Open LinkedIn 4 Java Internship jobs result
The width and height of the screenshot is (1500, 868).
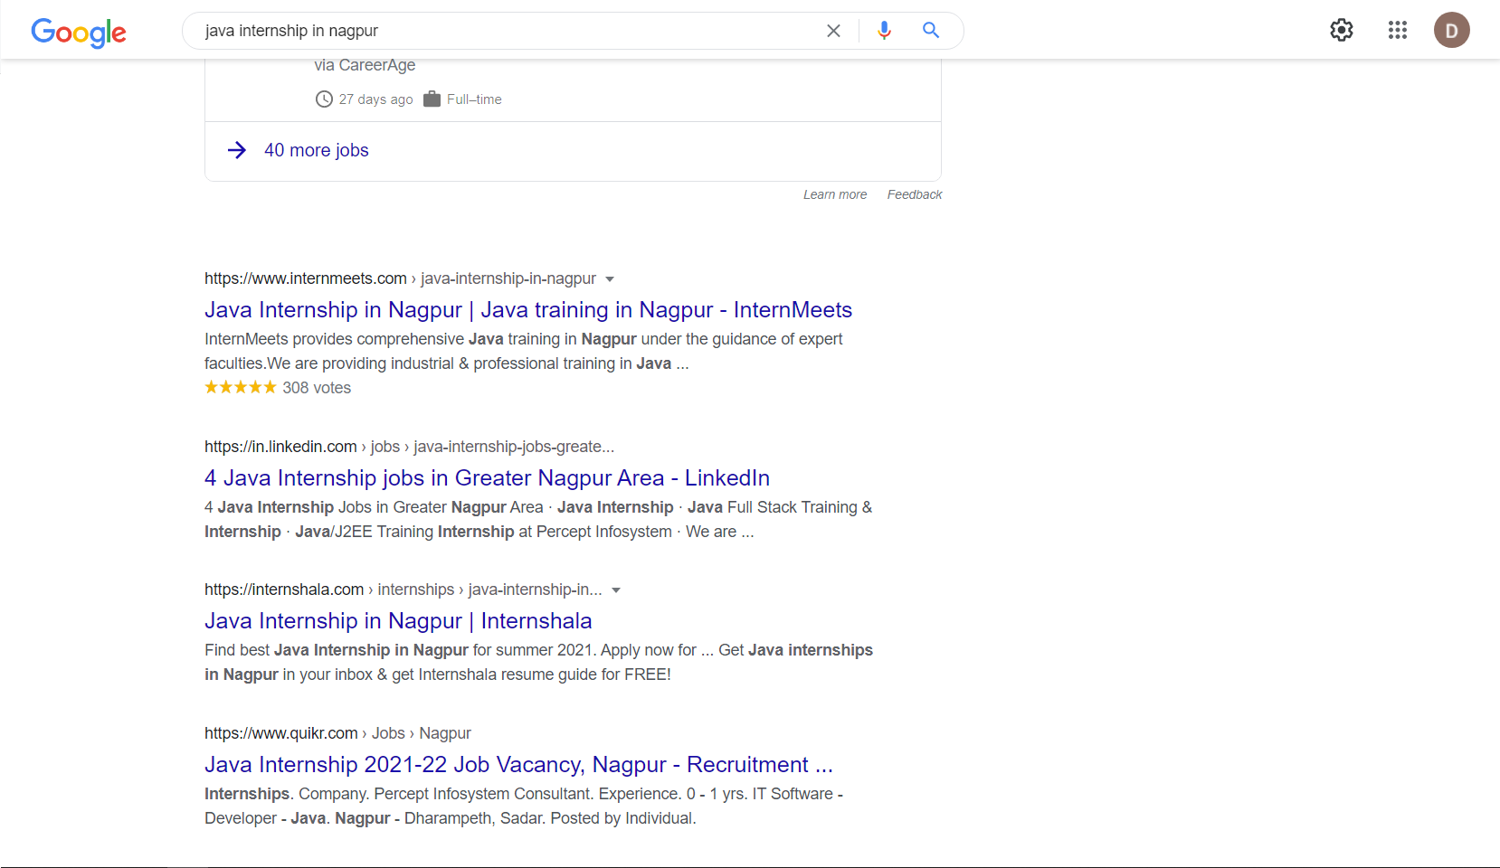pos(487,478)
